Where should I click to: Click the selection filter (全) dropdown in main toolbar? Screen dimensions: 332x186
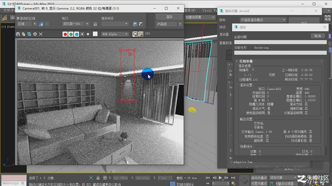coord(13,18)
